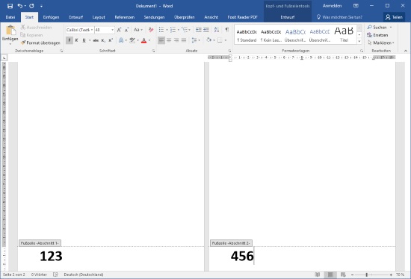The height and width of the screenshot is (279, 411).
Task: Open ribbon display options icon
Action: coord(356,6)
